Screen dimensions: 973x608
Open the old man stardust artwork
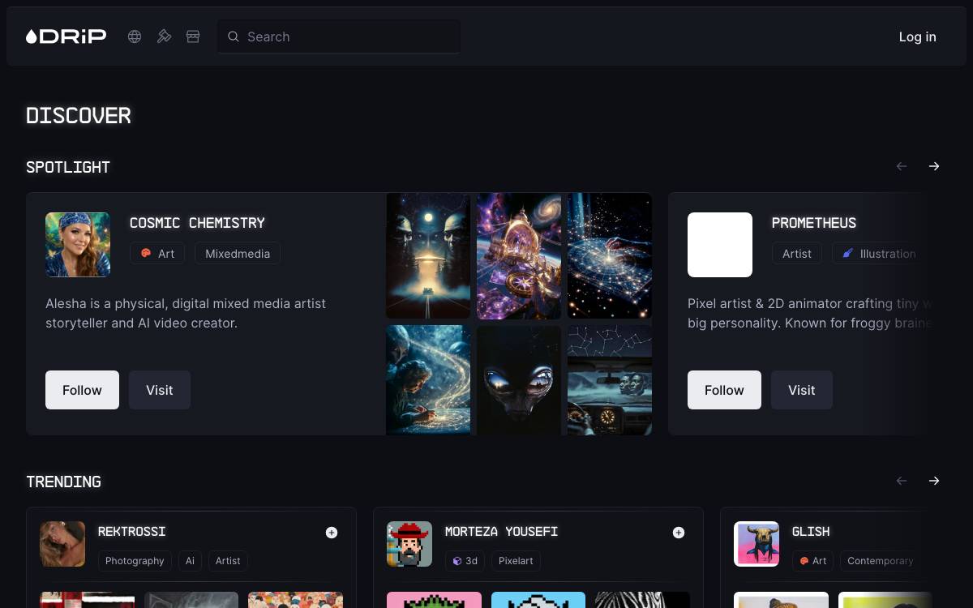pos(428,380)
